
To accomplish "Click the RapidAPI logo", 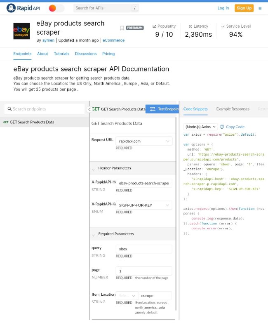I will tap(23, 8).
